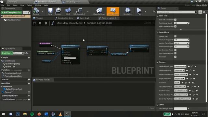Open Details property matrix grid icon
This screenshot has width=208, height=117.
pyautogui.click(x=200, y=12)
